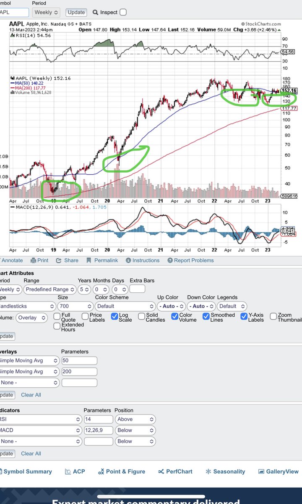Click the MACD parameter field 12,26,9
Image resolution: width=302 pixels, height=504 pixels.
click(98, 430)
